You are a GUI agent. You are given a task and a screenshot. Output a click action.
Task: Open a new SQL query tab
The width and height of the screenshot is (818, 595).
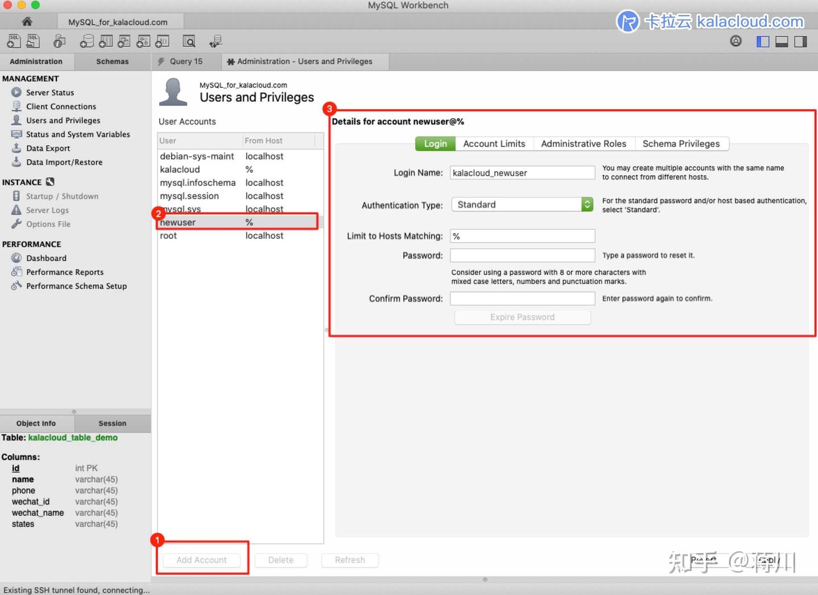14,41
